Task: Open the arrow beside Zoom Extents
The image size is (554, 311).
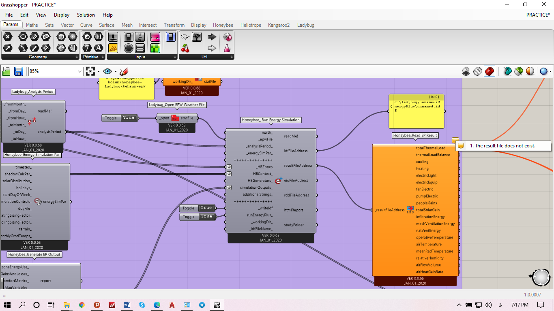Action: coord(99,71)
